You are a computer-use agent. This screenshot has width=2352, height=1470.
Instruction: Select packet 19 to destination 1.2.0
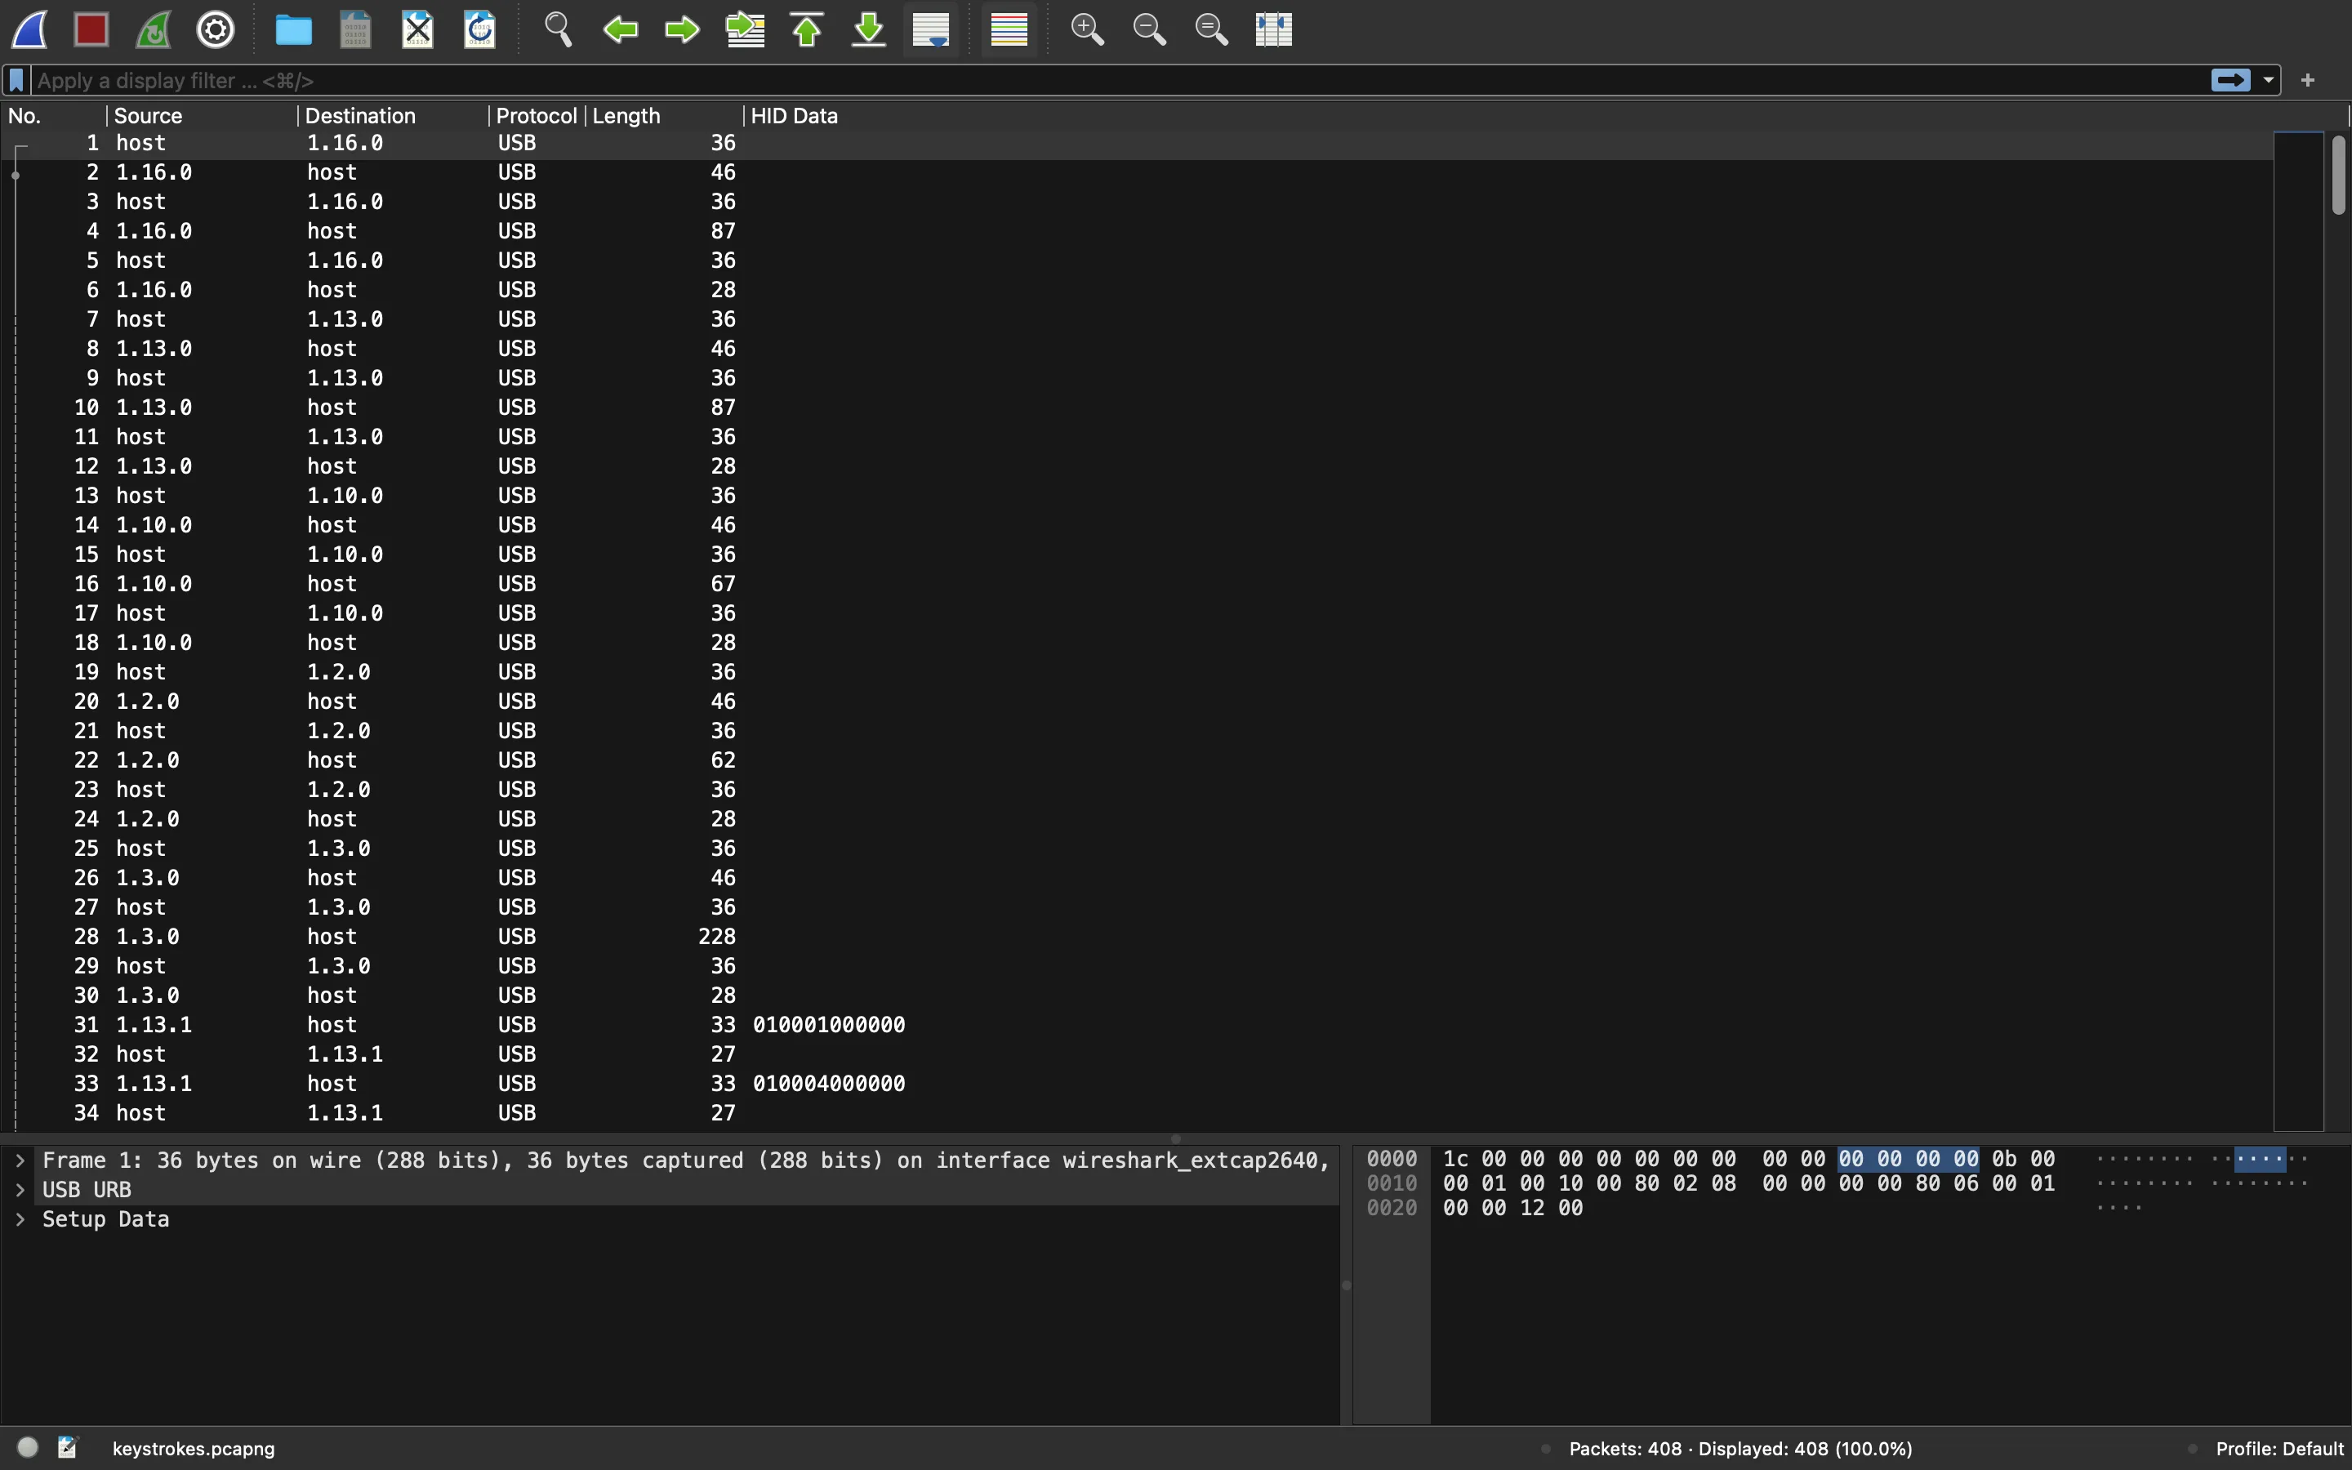(x=1137, y=673)
